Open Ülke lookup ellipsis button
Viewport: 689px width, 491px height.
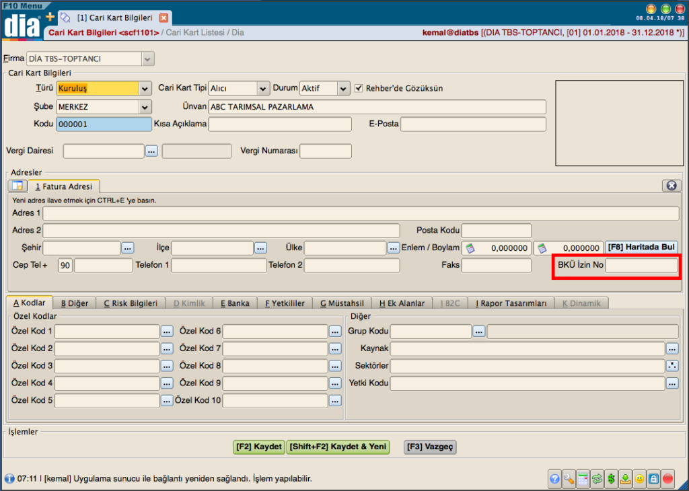(393, 248)
